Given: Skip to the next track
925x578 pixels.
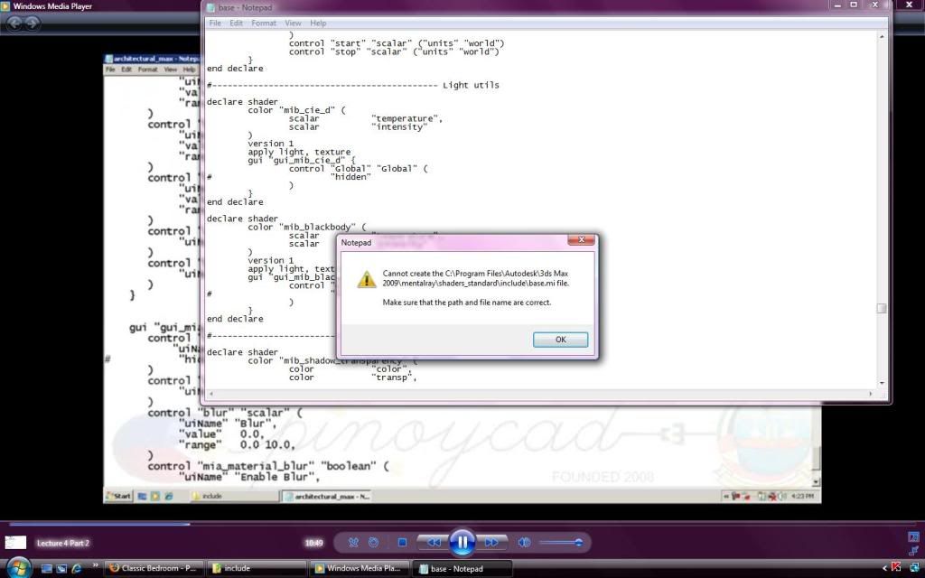Looking at the screenshot, I should (x=491, y=542).
